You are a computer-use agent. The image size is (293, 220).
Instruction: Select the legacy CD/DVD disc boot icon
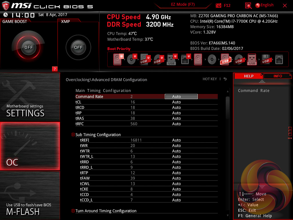[212, 60]
